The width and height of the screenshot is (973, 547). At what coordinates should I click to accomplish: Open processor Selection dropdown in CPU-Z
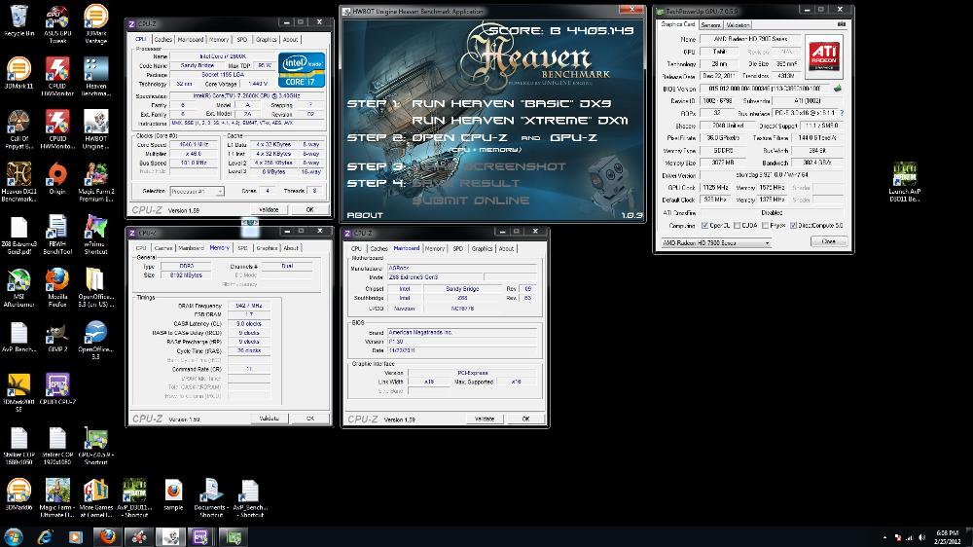click(x=197, y=191)
